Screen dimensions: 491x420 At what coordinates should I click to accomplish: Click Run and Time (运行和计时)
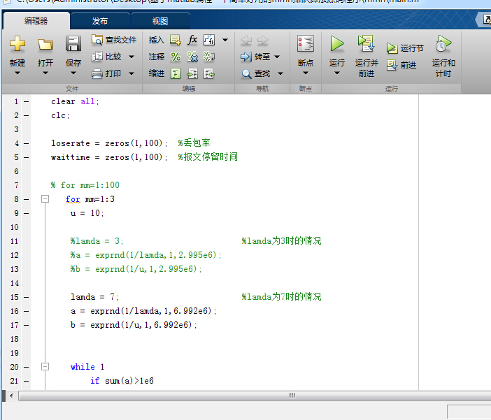click(443, 56)
